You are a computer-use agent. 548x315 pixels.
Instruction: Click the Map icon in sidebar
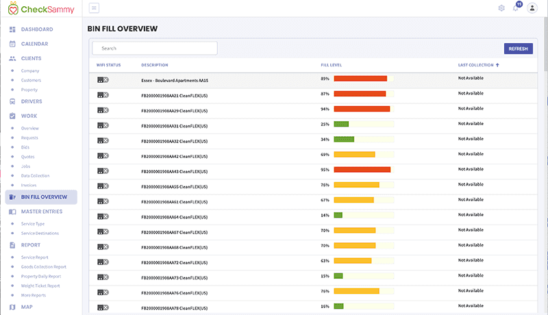coord(12,307)
